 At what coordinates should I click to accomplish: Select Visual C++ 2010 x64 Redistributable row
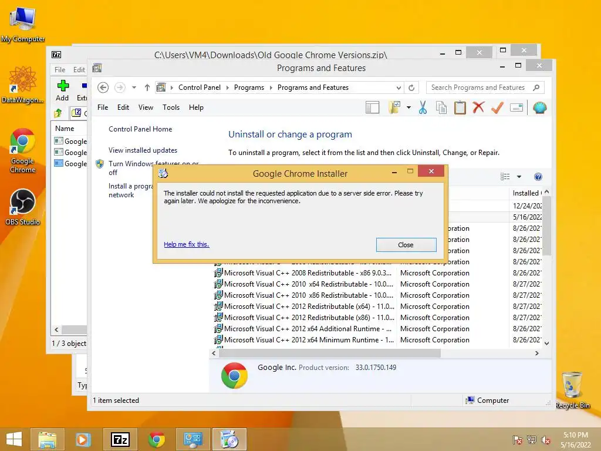[x=377, y=284]
